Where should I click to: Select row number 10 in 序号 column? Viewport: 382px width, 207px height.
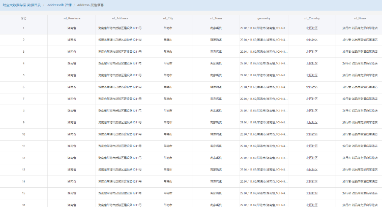click(23, 134)
